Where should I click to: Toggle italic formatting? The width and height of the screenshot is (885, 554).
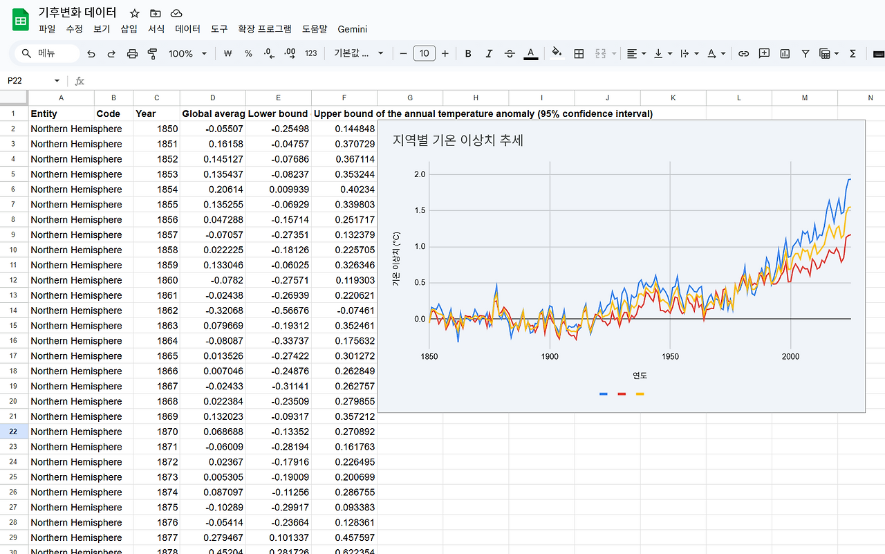489,53
